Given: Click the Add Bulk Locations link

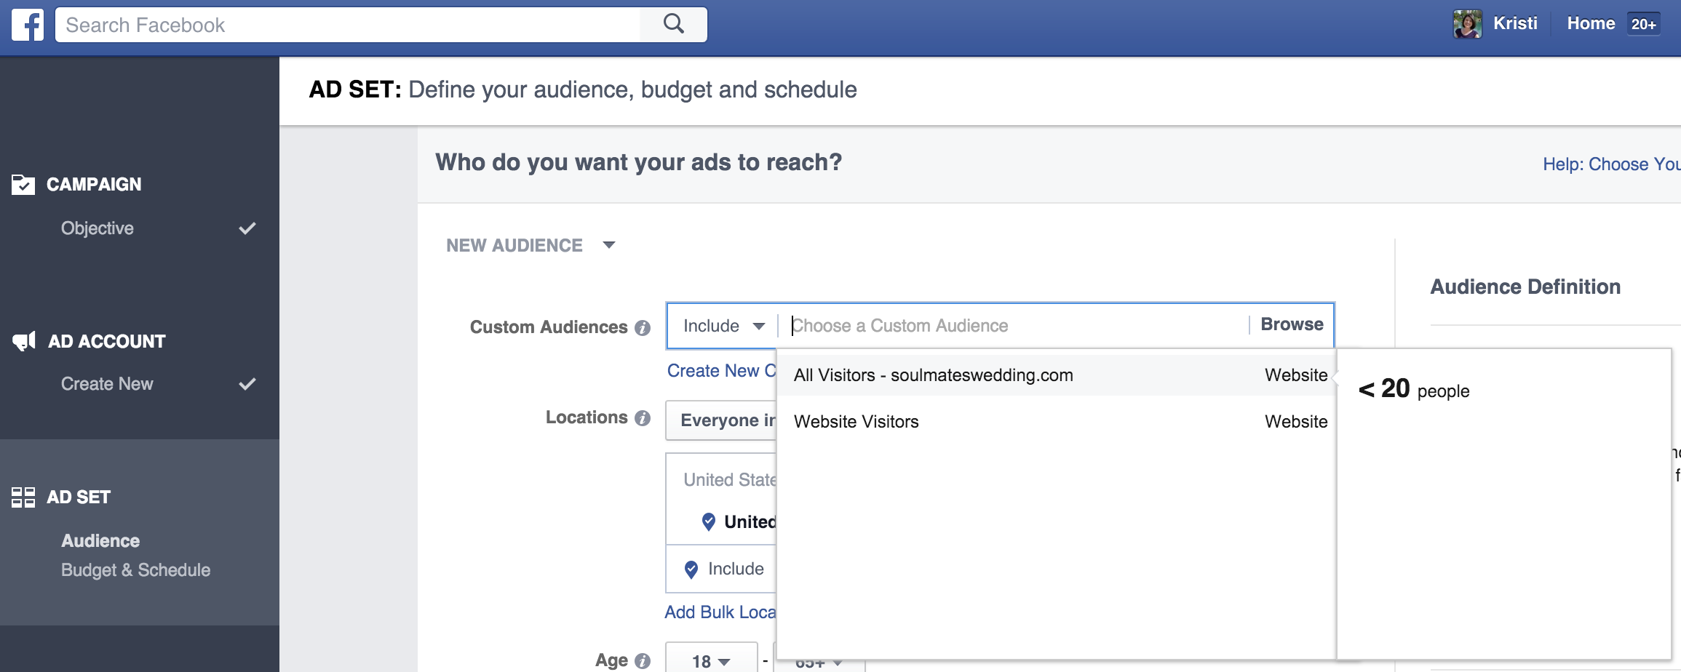Looking at the screenshot, I should pos(720,612).
